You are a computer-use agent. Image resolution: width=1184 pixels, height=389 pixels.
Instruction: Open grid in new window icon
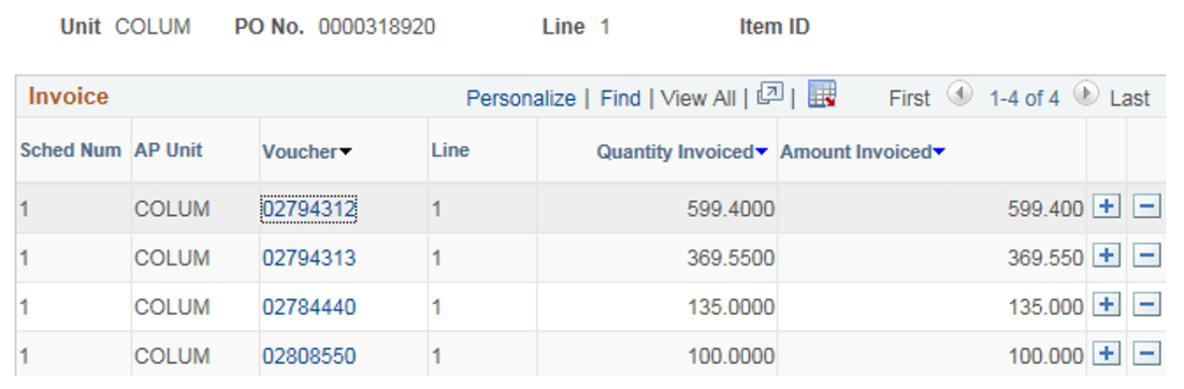click(770, 94)
